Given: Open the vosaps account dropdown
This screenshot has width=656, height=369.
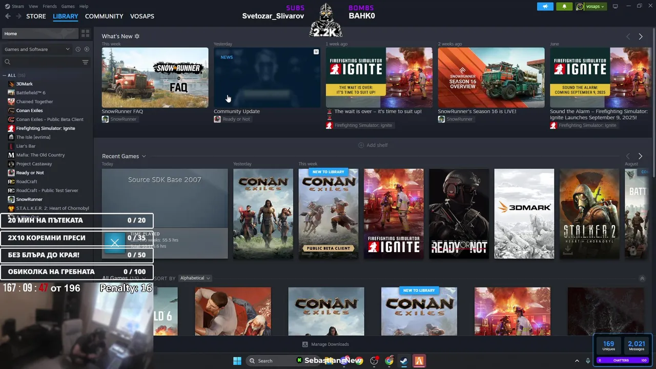Looking at the screenshot, I should [591, 6].
